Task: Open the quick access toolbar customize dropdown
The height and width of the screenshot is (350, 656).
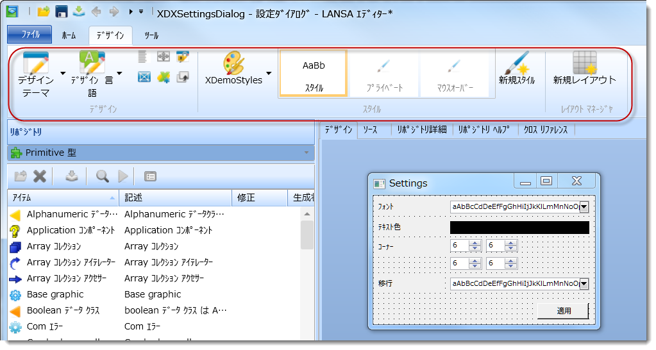Action: [141, 12]
